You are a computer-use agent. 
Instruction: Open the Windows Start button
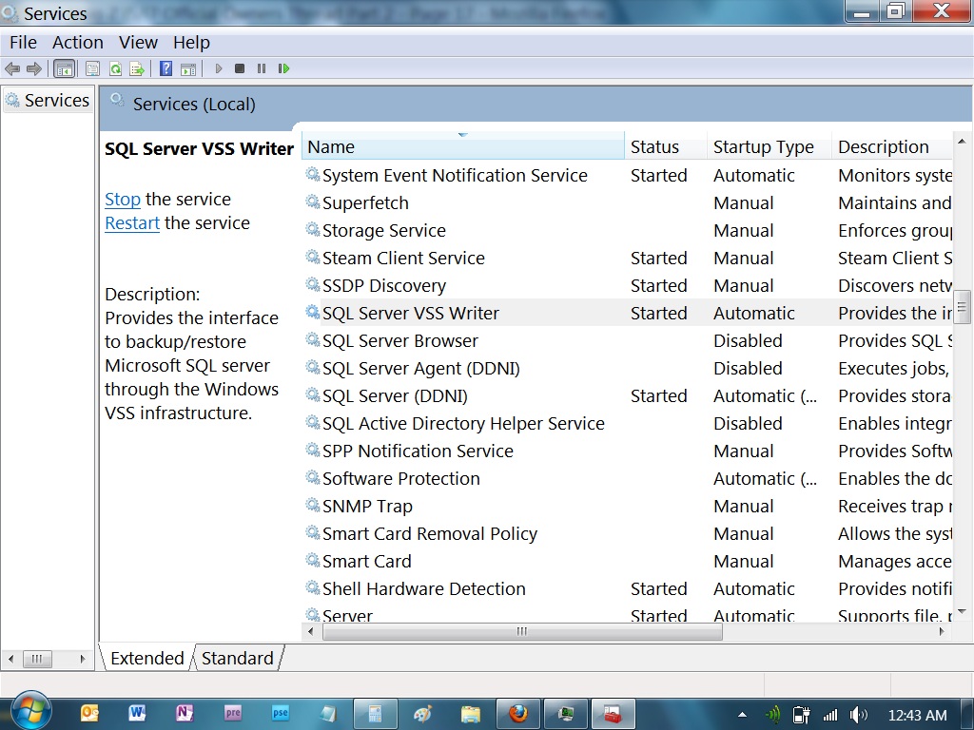point(29,711)
